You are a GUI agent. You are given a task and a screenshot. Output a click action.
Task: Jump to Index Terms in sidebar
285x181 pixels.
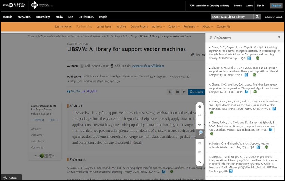[x=38, y=141]
